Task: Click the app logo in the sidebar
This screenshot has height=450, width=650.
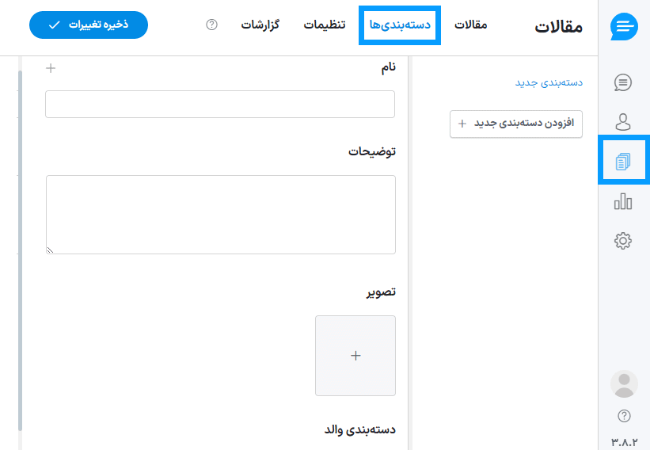Action: [x=624, y=27]
